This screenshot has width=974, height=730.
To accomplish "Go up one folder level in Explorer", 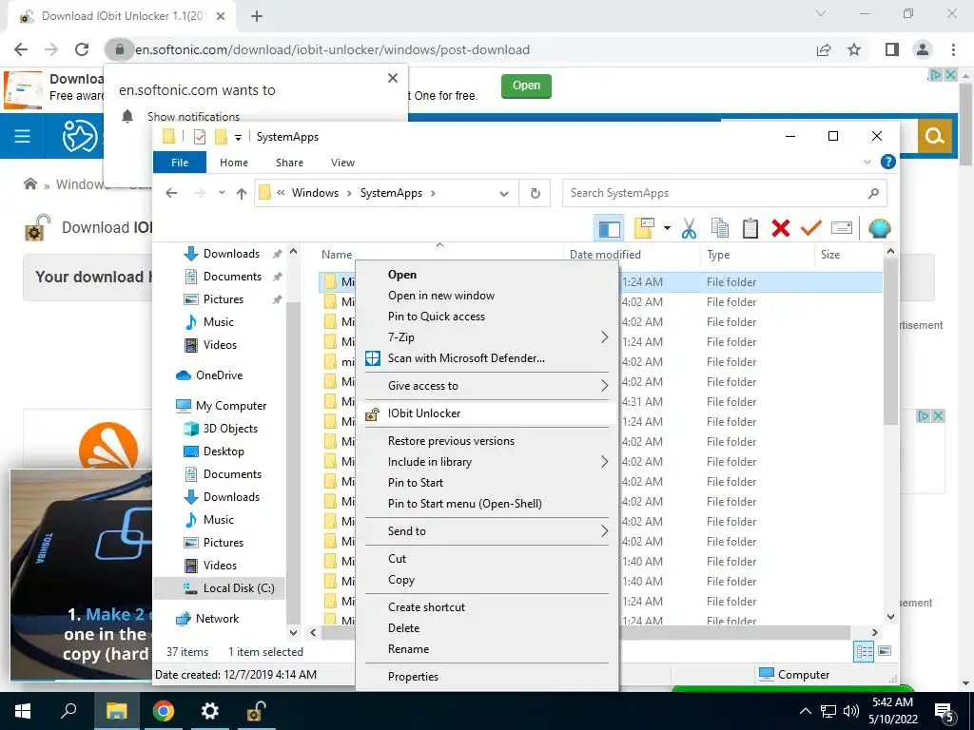I will pyautogui.click(x=242, y=194).
